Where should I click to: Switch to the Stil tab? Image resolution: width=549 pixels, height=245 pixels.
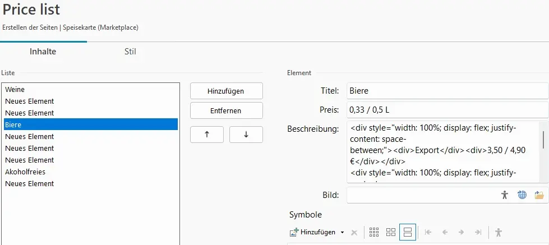(x=130, y=52)
